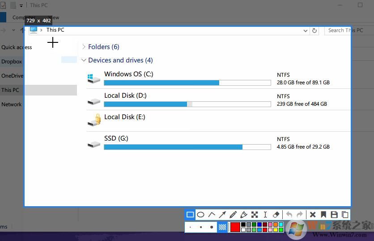Pick the white color swatch

(243, 230)
